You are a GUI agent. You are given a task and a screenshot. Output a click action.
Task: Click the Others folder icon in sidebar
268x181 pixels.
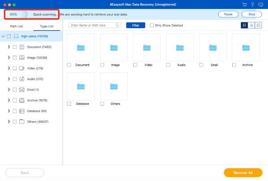tap(22, 122)
